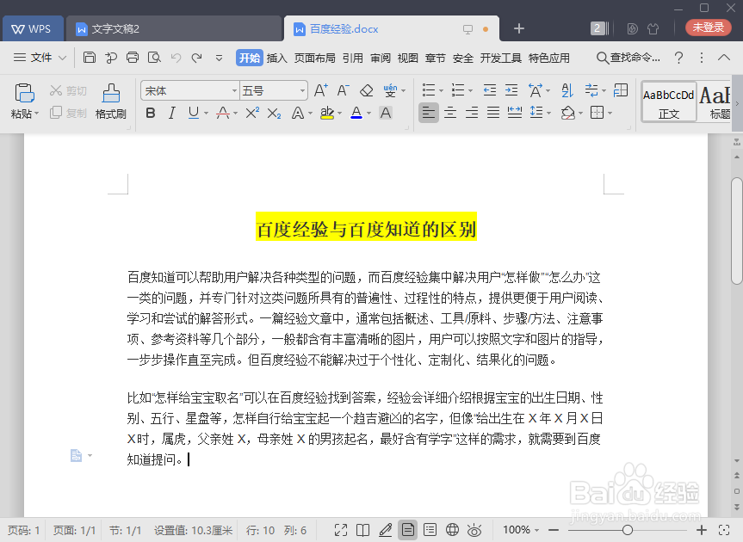Click the Save icon in quick toolbar
The image size is (743, 542).
click(x=89, y=58)
